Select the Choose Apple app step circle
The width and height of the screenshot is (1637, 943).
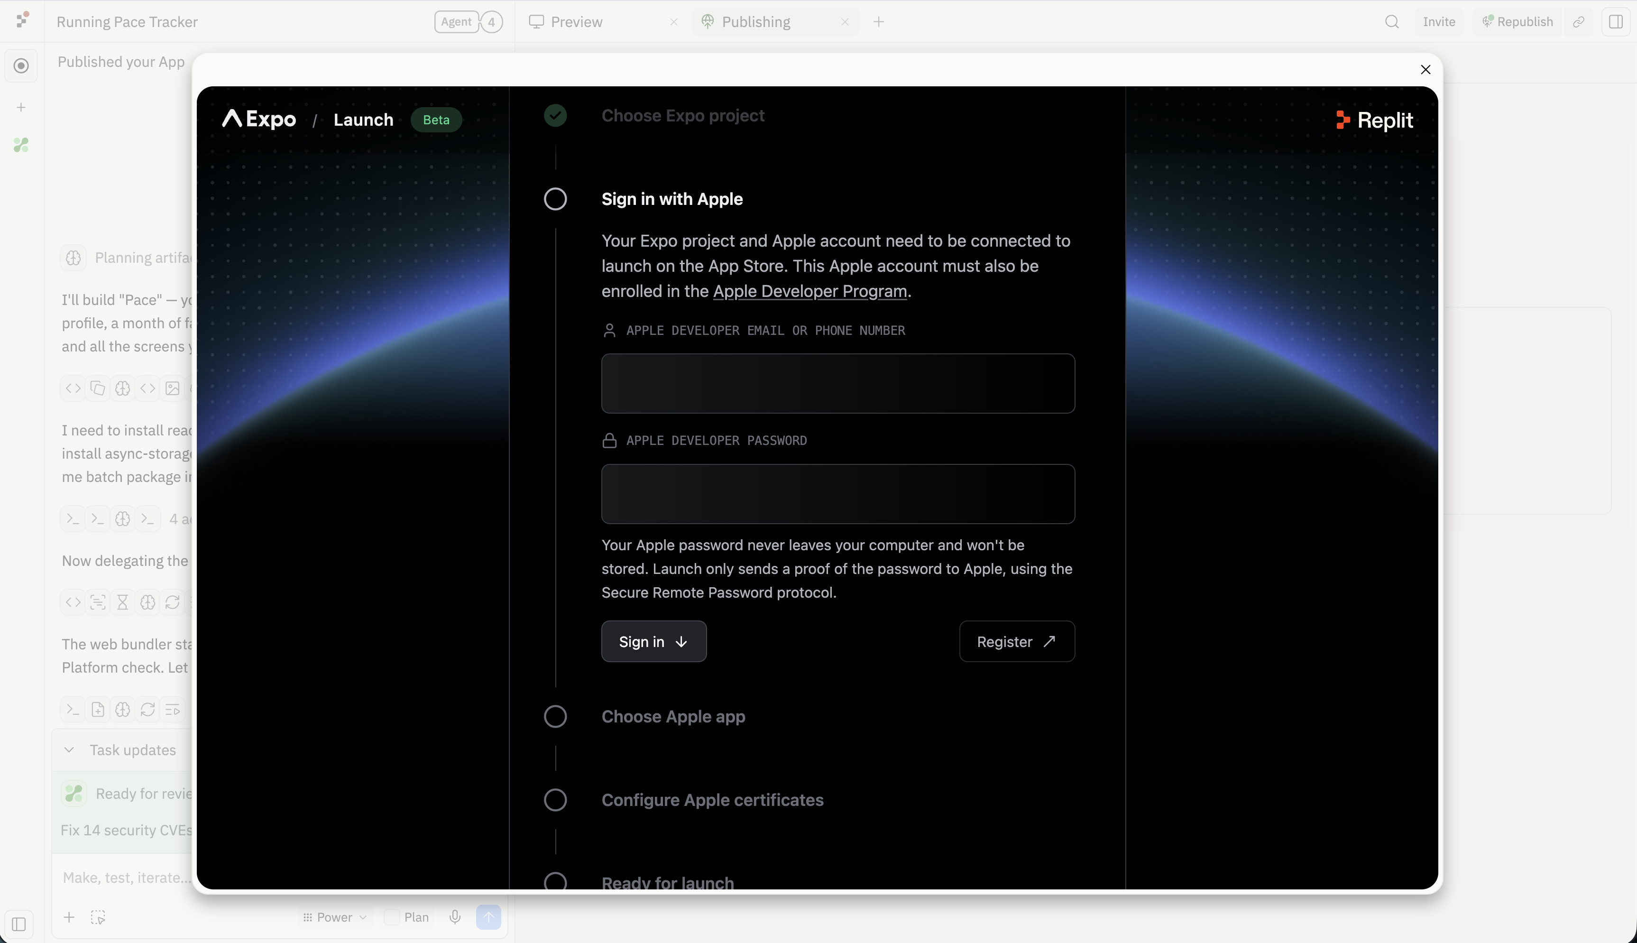click(x=555, y=716)
